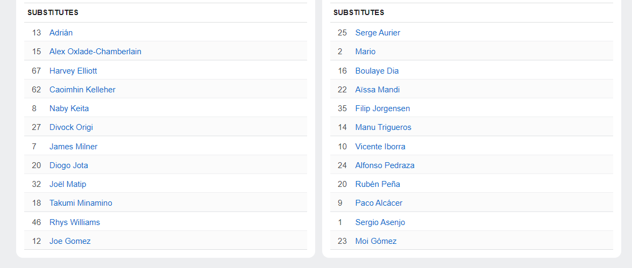Open Sergio Asenjo's profile

coord(380,222)
